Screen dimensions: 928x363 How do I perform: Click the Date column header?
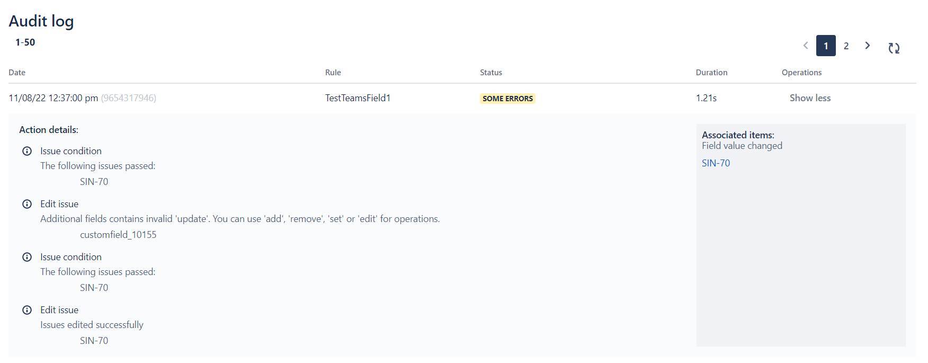point(17,73)
